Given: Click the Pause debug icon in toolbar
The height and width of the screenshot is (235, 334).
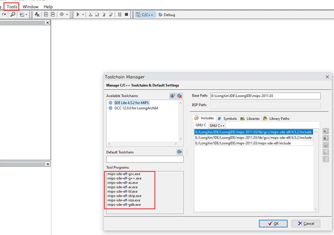Looking at the screenshot, I should pos(120,14).
